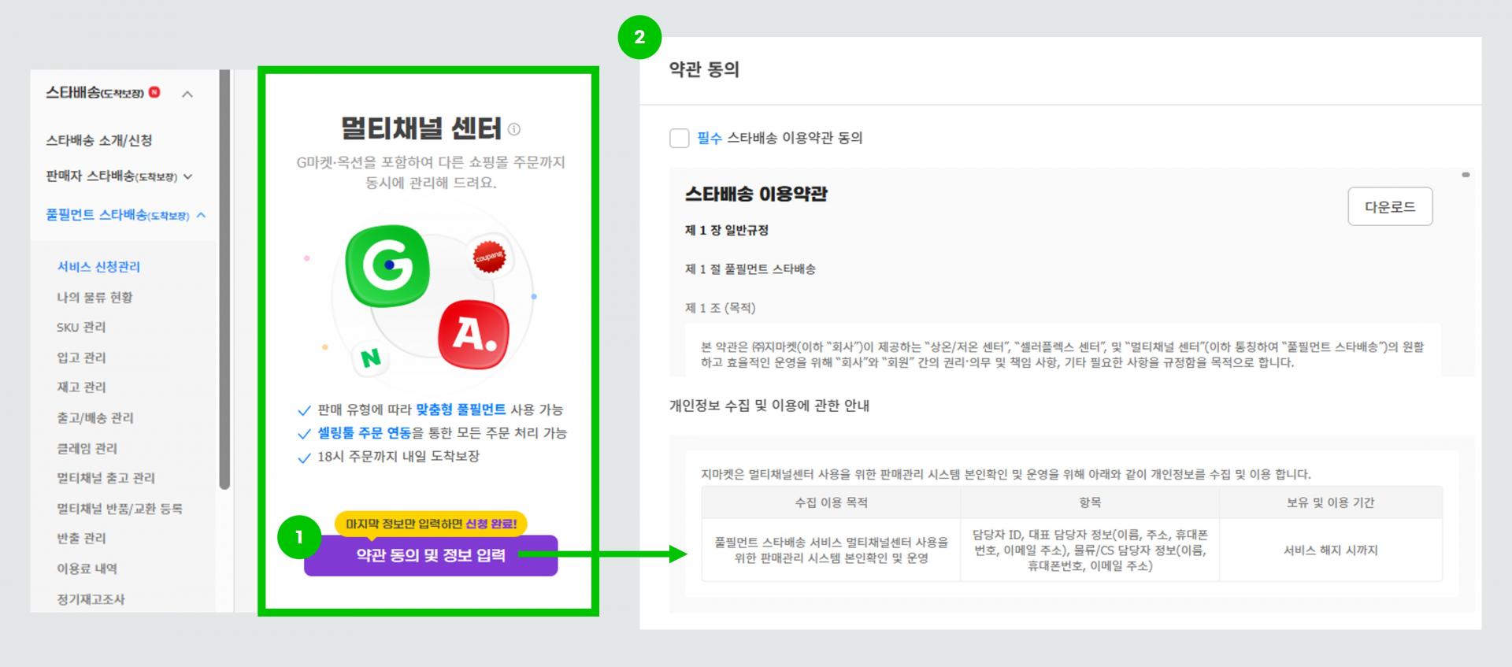This screenshot has height=667, width=1512.
Task: Click the terms box scrollbar thumb
Action: click(1466, 175)
